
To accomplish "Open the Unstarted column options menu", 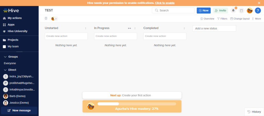I will click(86, 28).
